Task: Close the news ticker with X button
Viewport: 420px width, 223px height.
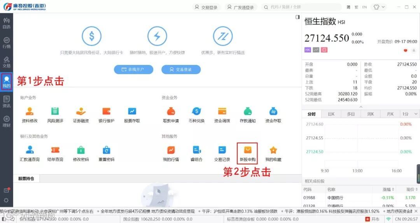Action: 416,211
